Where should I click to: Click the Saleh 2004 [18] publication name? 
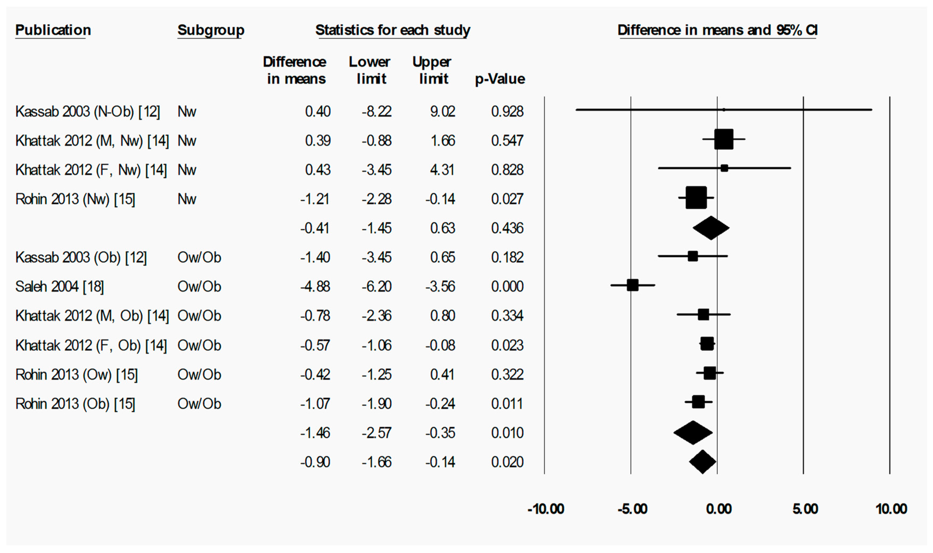(60, 287)
